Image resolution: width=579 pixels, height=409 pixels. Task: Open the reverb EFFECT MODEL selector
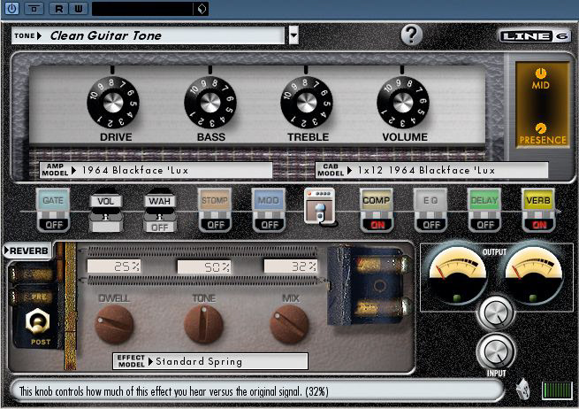tap(210, 361)
